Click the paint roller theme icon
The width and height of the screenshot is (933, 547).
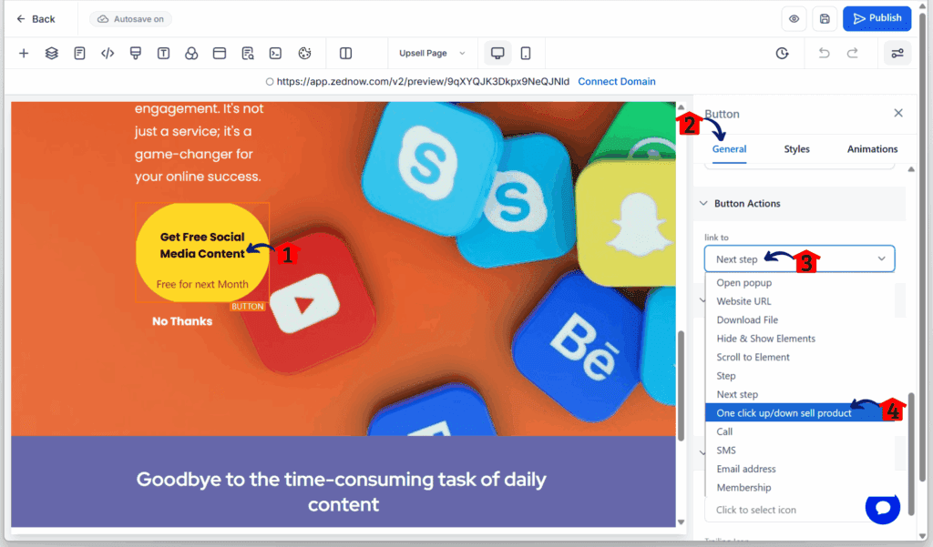[136, 54]
